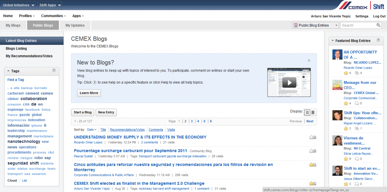Expand Apps menu
Image resolution: width=387 pixels, height=192 pixels.
78,16
